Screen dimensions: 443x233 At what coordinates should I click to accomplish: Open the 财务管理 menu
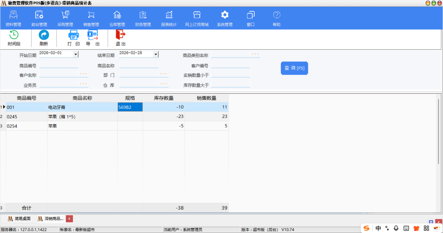point(143,18)
